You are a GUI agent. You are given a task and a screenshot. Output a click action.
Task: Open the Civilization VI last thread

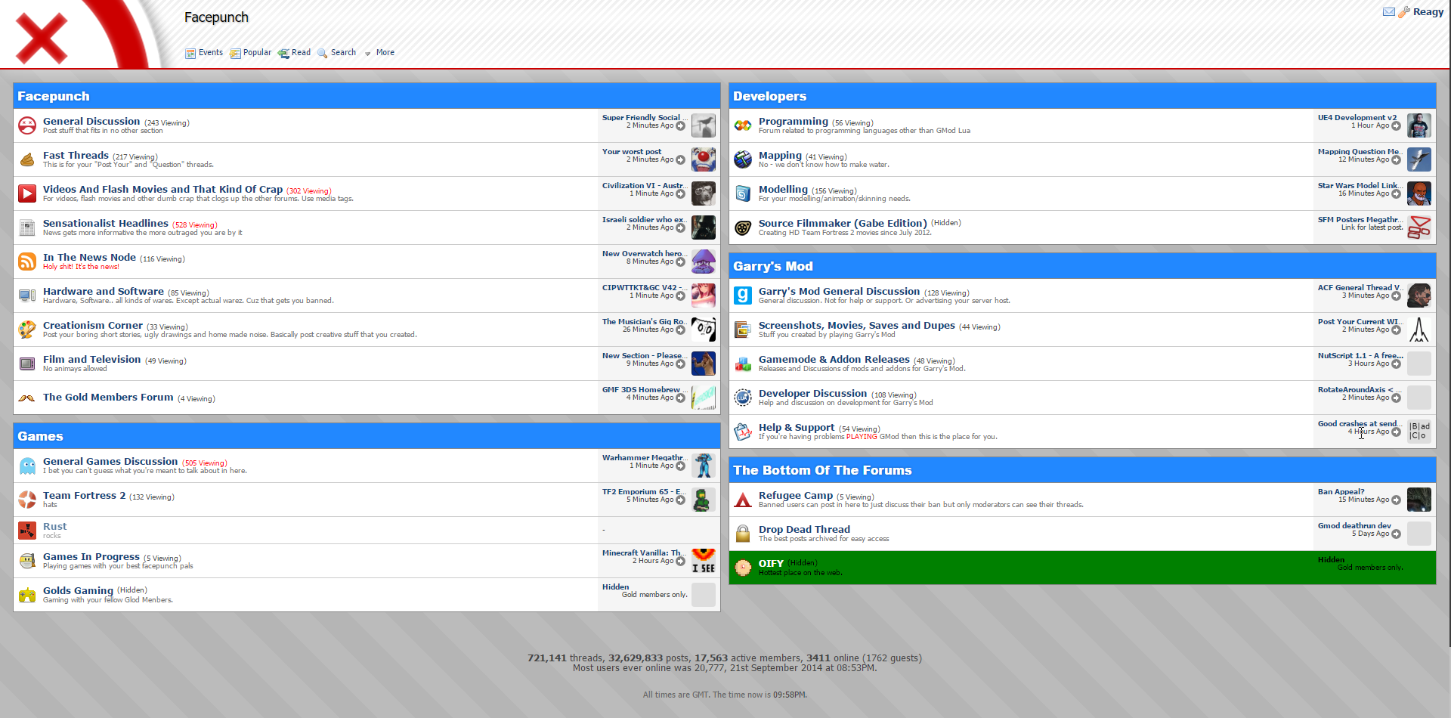[645, 185]
